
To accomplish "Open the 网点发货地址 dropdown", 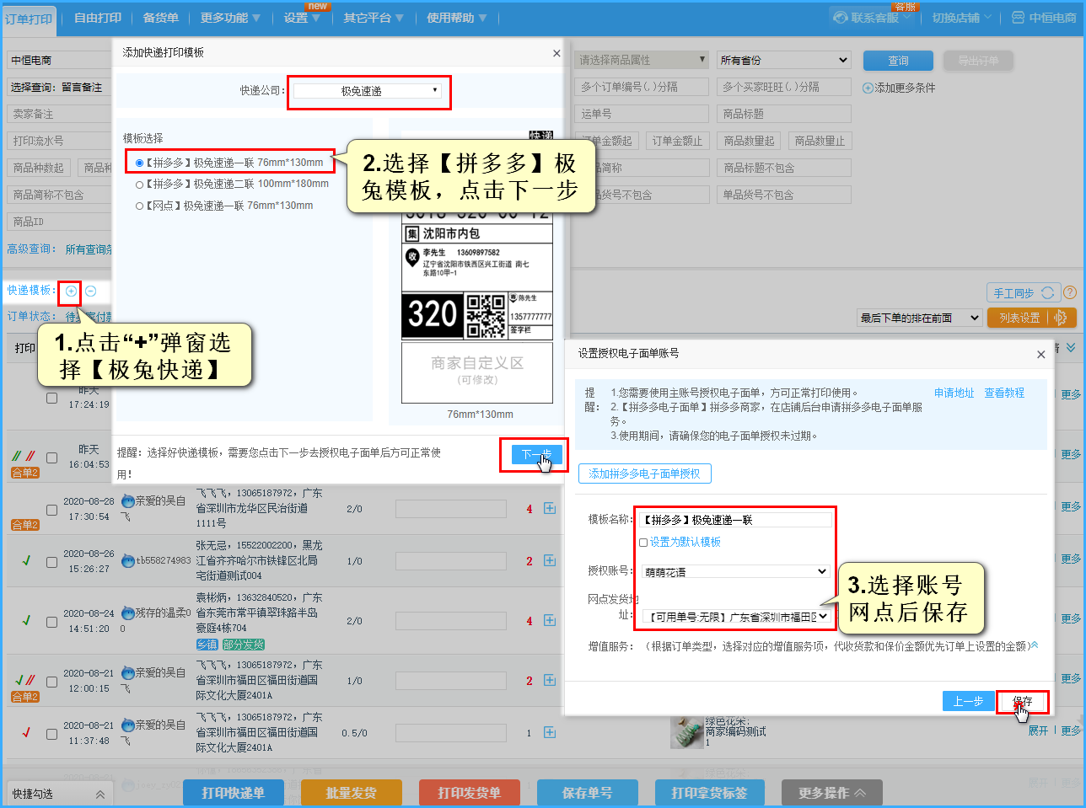I will [736, 617].
